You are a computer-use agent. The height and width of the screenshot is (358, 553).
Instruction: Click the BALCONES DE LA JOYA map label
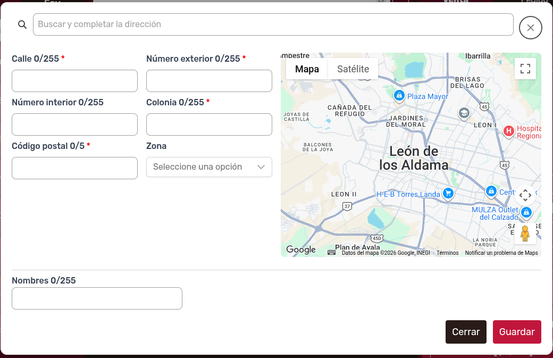click(x=317, y=147)
